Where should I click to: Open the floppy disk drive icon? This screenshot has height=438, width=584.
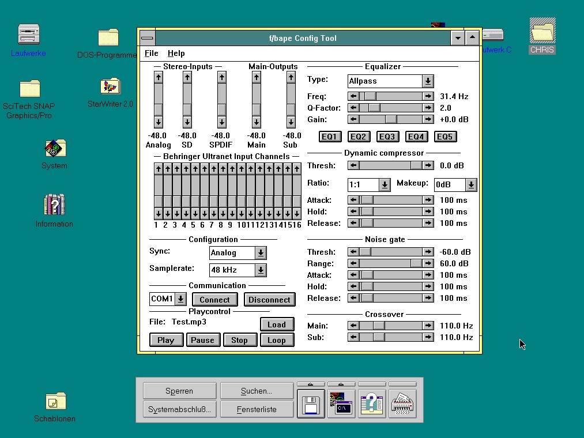(311, 403)
